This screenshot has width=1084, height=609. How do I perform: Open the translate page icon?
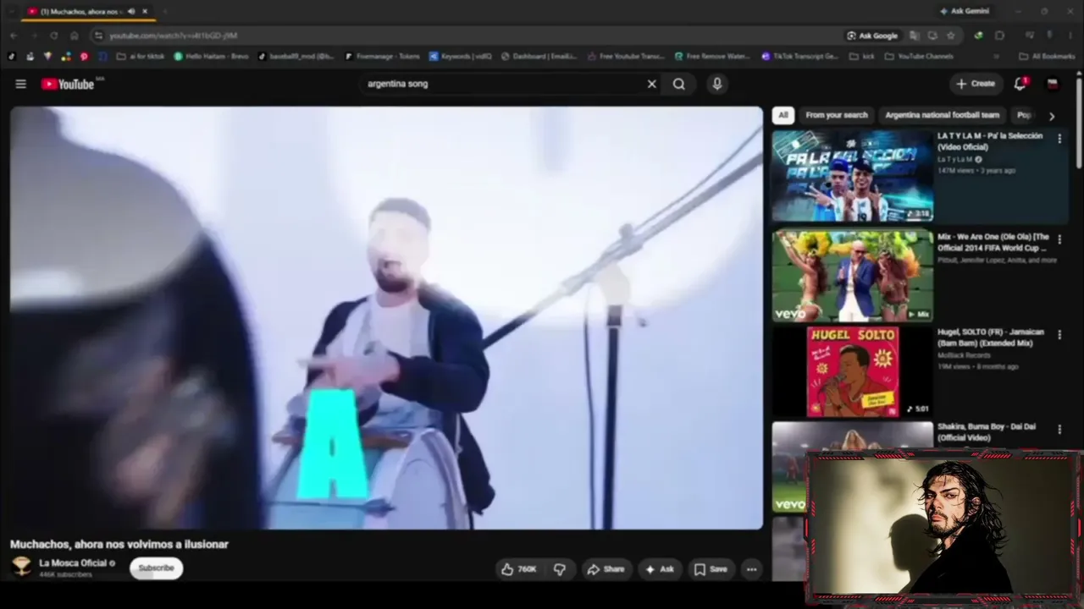pyautogui.click(x=915, y=36)
